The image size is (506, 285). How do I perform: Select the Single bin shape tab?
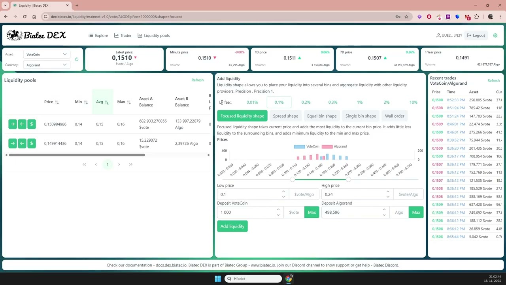(361, 116)
